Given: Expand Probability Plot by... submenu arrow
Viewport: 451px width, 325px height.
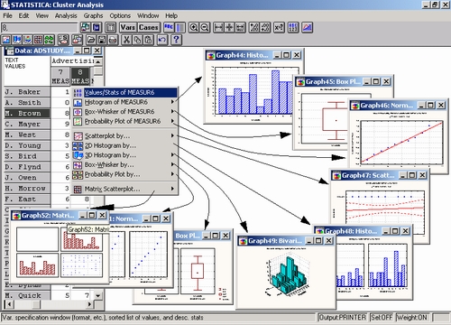Looking at the screenshot, I should pos(172,174).
